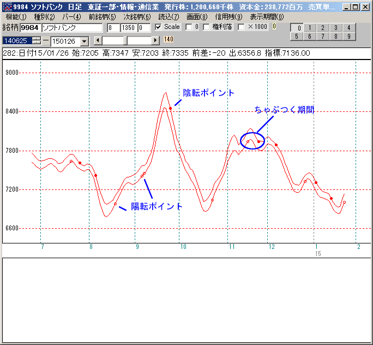The image size is (373, 345).
Task: Click the start date 140625 spinner
Action: click(x=37, y=40)
